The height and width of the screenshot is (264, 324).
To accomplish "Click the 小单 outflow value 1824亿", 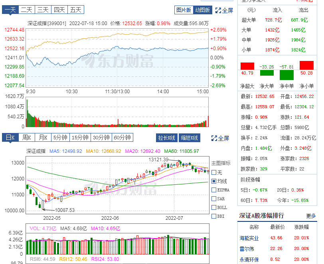I will 298,50.
